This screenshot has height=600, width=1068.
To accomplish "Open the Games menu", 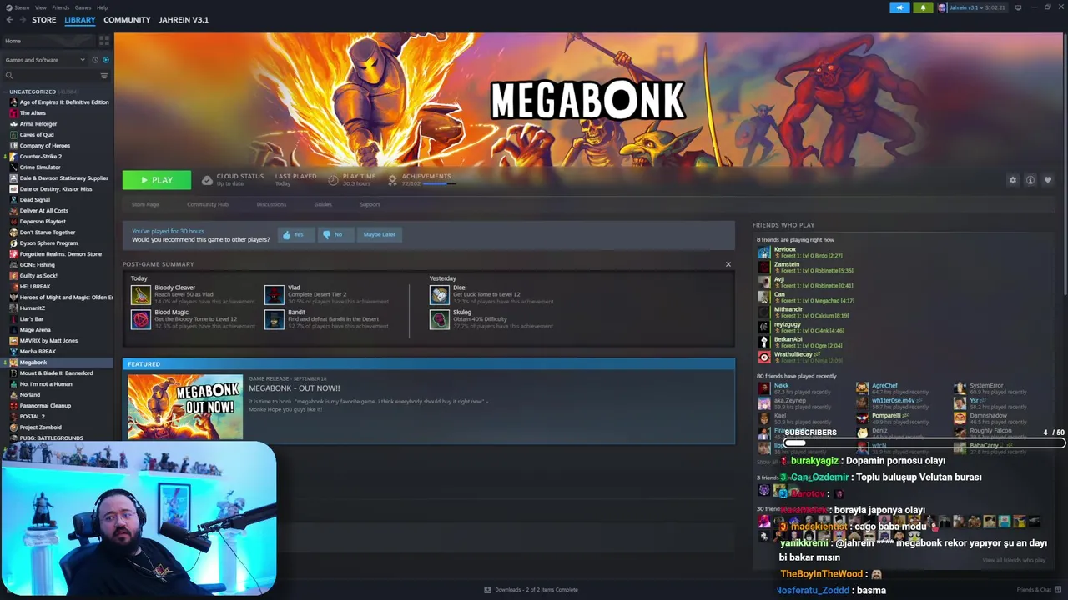I will pyautogui.click(x=83, y=7).
